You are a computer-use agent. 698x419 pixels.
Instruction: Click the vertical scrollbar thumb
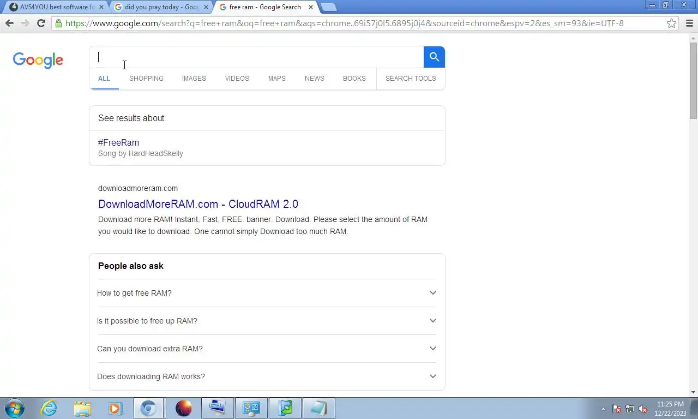(693, 80)
